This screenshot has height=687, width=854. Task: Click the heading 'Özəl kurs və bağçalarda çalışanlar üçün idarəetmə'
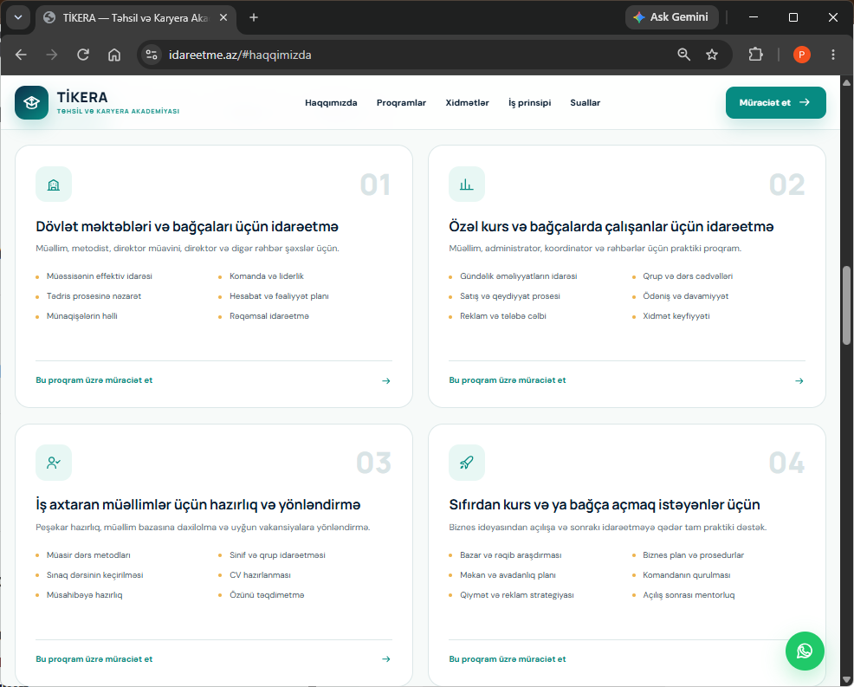point(611,227)
